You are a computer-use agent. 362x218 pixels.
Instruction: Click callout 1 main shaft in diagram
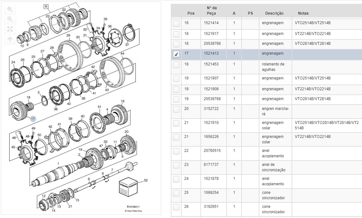(58, 164)
